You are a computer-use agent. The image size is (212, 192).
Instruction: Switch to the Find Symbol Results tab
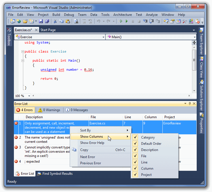click(x=55, y=174)
